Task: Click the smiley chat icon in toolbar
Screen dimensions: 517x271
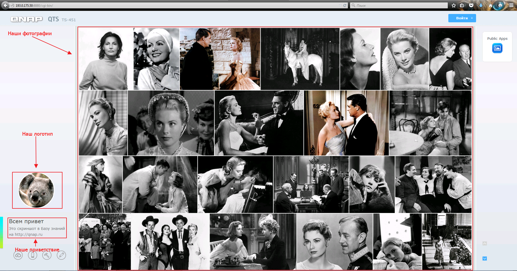Action: click(x=500, y=5)
